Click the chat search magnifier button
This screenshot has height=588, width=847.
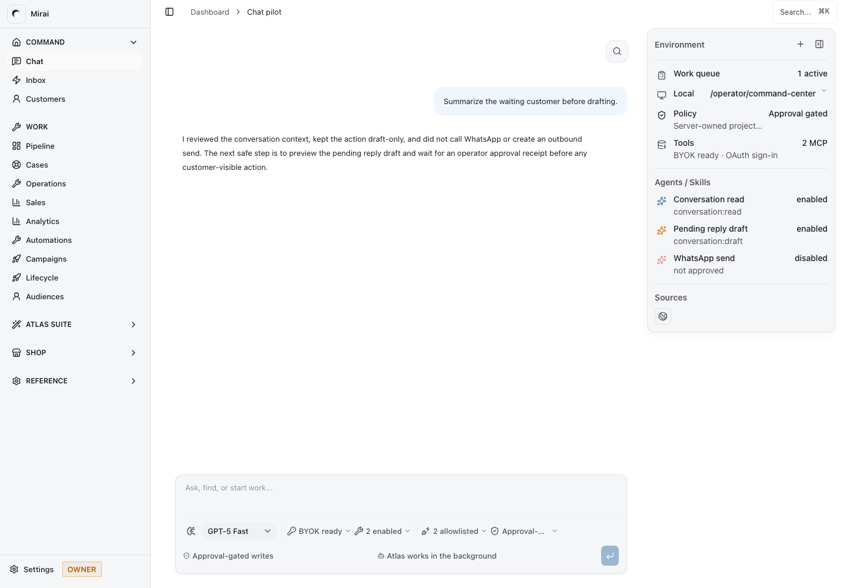point(617,51)
